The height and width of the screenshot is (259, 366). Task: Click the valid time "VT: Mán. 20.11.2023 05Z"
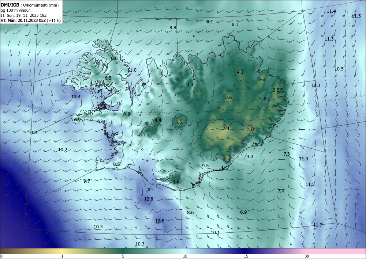coord(23,20)
